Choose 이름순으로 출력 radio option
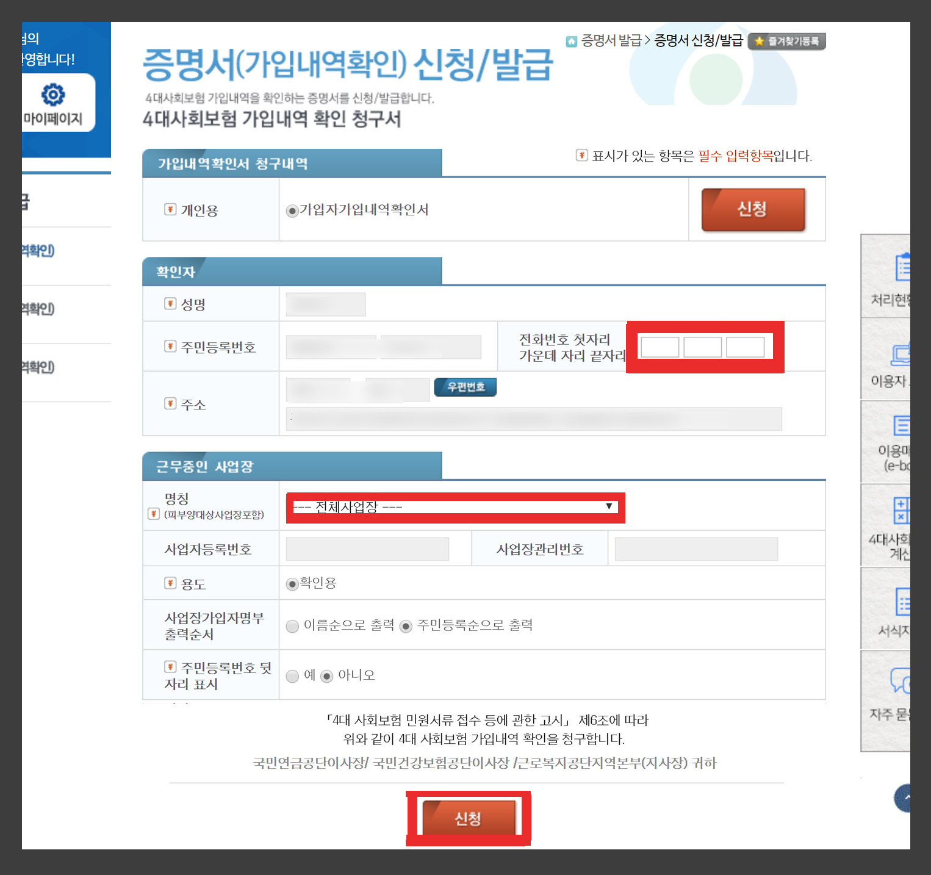This screenshot has height=875, width=931. pyautogui.click(x=292, y=626)
